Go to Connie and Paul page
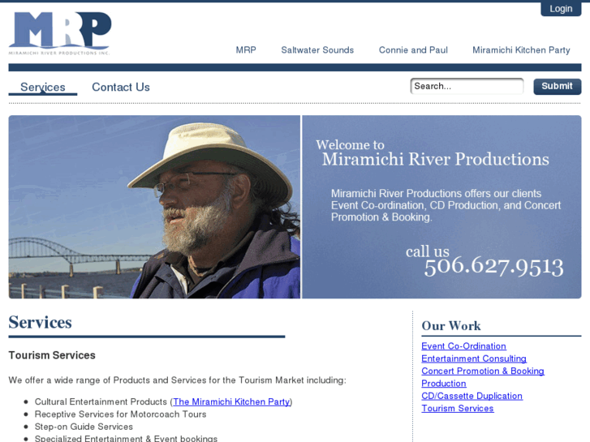 point(413,50)
